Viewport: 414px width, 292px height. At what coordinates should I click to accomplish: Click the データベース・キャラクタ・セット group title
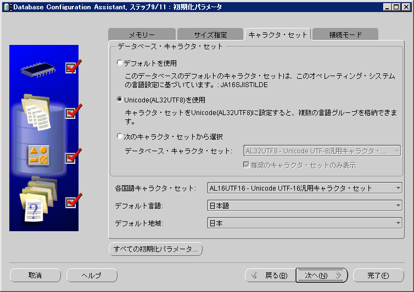170,47
